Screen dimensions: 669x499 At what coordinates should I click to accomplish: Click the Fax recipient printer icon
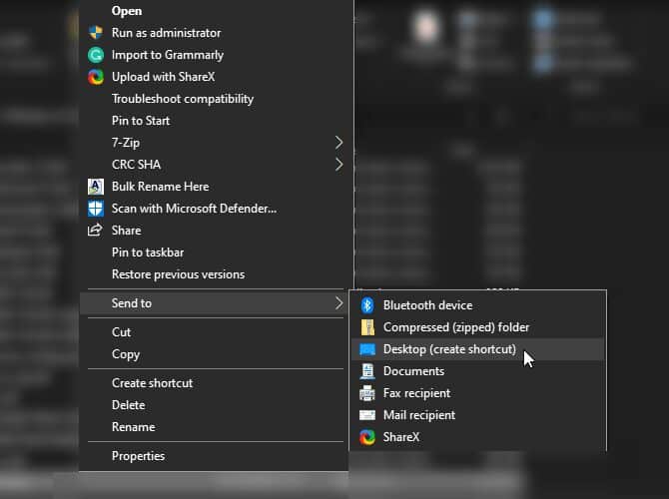click(x=367, y=393)
